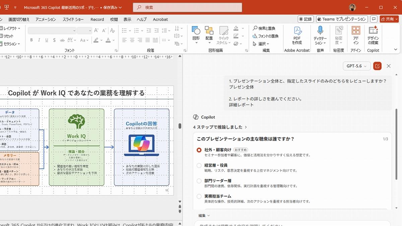Open アドイン add-ins
The height and width of the screenshot is (226, 402).
tap(356, 35)
